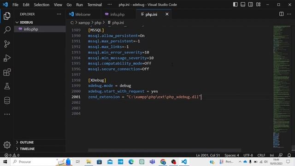Show additional views ellipsis in activity bar
295x166 pixels.
(x=7, y=114)
